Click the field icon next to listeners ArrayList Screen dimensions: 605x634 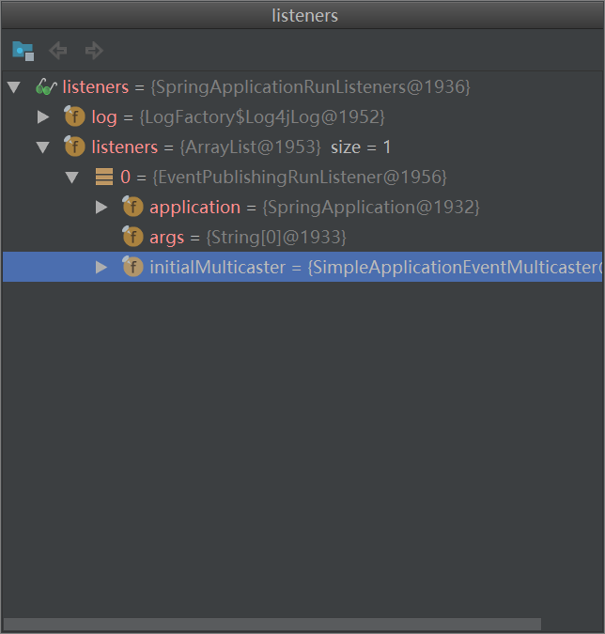(x=74, y=147)
